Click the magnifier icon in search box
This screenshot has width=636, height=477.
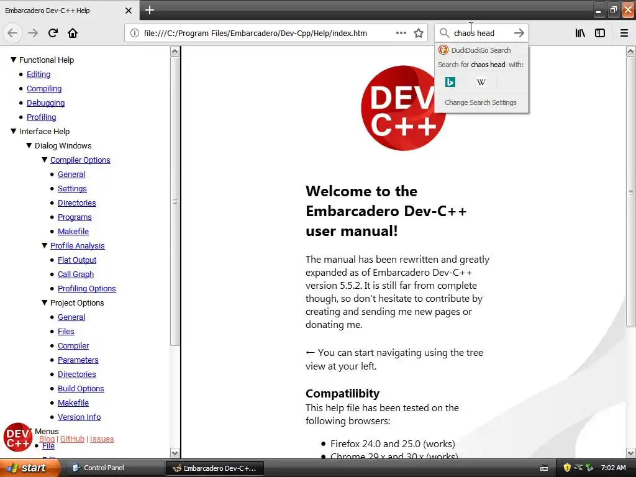point(445,33)
